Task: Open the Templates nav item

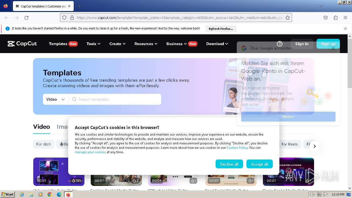Action: (x=63, y=44)
